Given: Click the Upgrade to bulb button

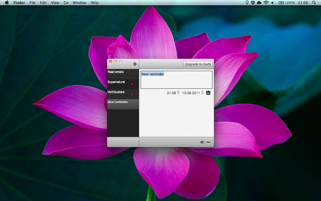Looking at the screenshot, I should [197, 64].
